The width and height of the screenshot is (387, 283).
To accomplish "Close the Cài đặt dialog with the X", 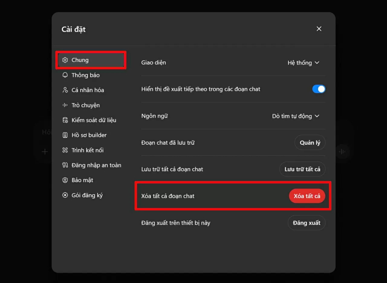I will coord(319,29).
